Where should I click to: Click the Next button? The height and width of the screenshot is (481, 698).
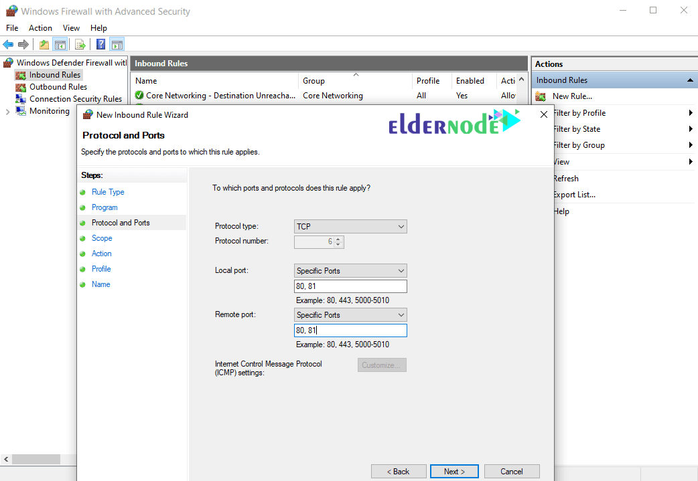pos(454,472)
